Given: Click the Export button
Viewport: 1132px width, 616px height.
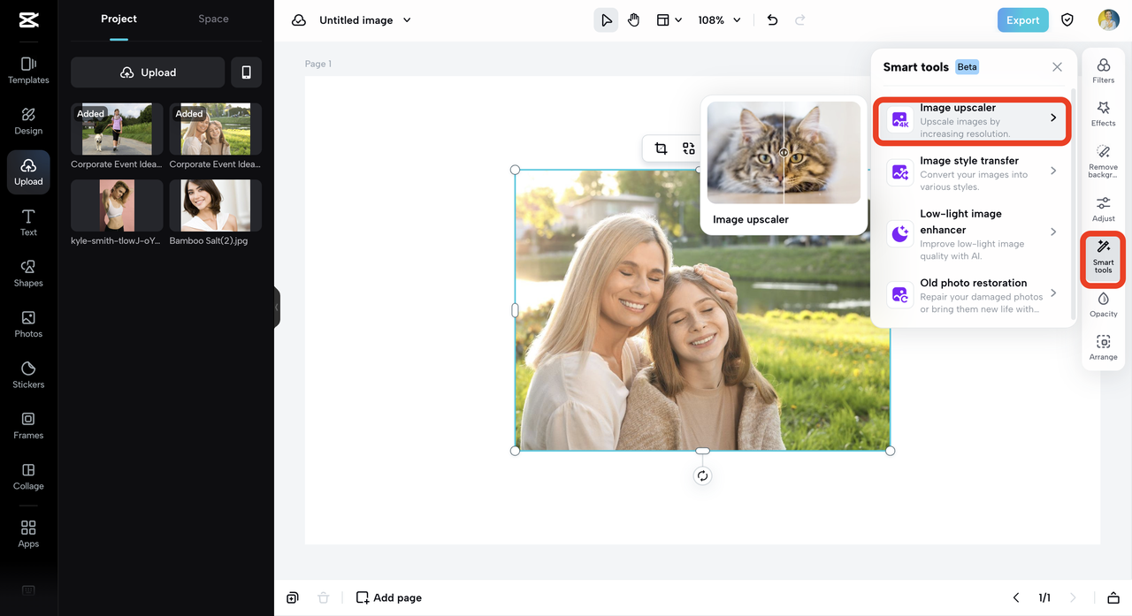Looking at the screenshot, I should tap(1022, 20).
